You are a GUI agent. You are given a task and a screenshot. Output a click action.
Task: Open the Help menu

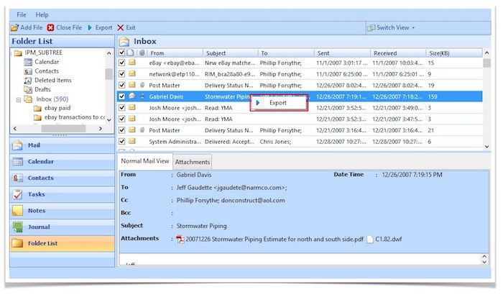[x=42, y=14]
